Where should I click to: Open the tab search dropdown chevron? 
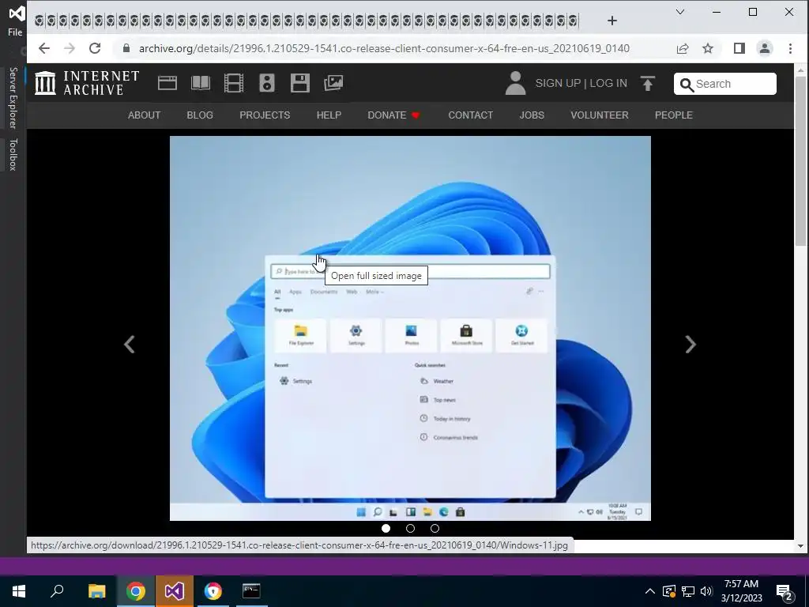[x=680, y=12]
